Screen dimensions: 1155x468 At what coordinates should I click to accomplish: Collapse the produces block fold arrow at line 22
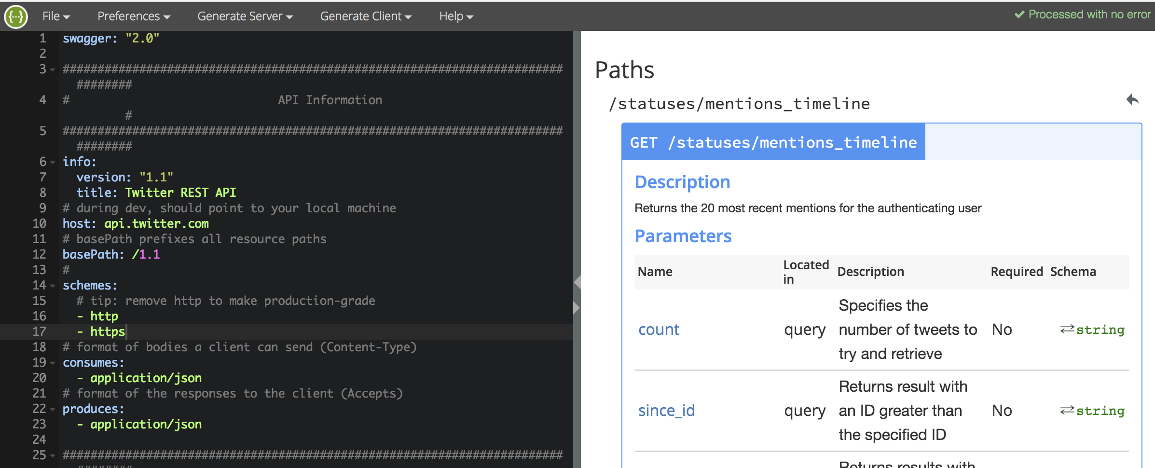(x=52, y=409)
